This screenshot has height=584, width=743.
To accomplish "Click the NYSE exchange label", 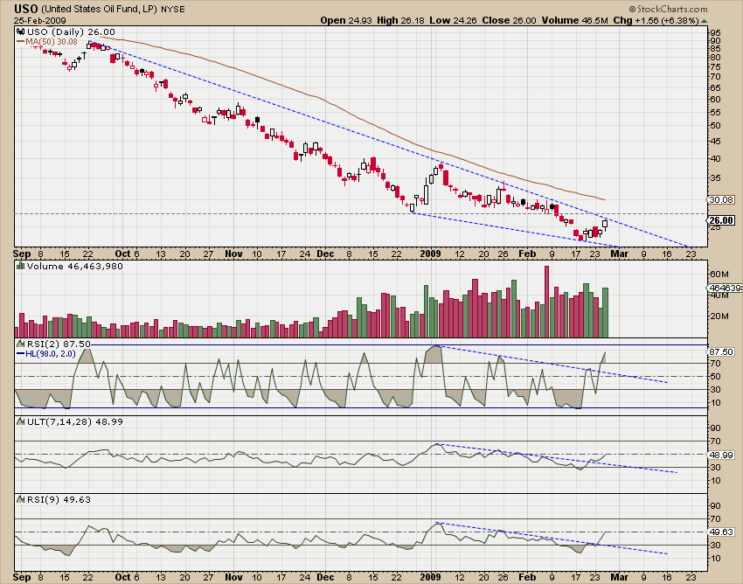I will tap(173, 10).
